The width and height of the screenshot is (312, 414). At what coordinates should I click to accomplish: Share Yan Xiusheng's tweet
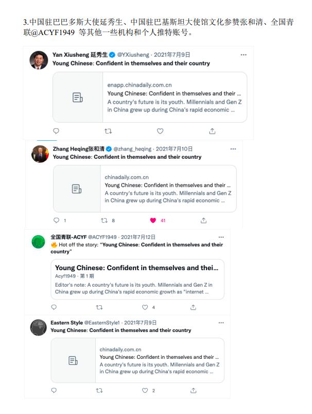pos(212,131)
